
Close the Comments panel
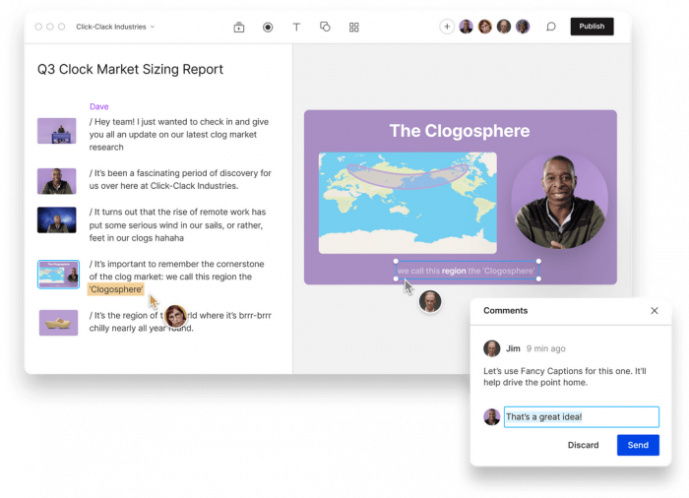[655, 311]
